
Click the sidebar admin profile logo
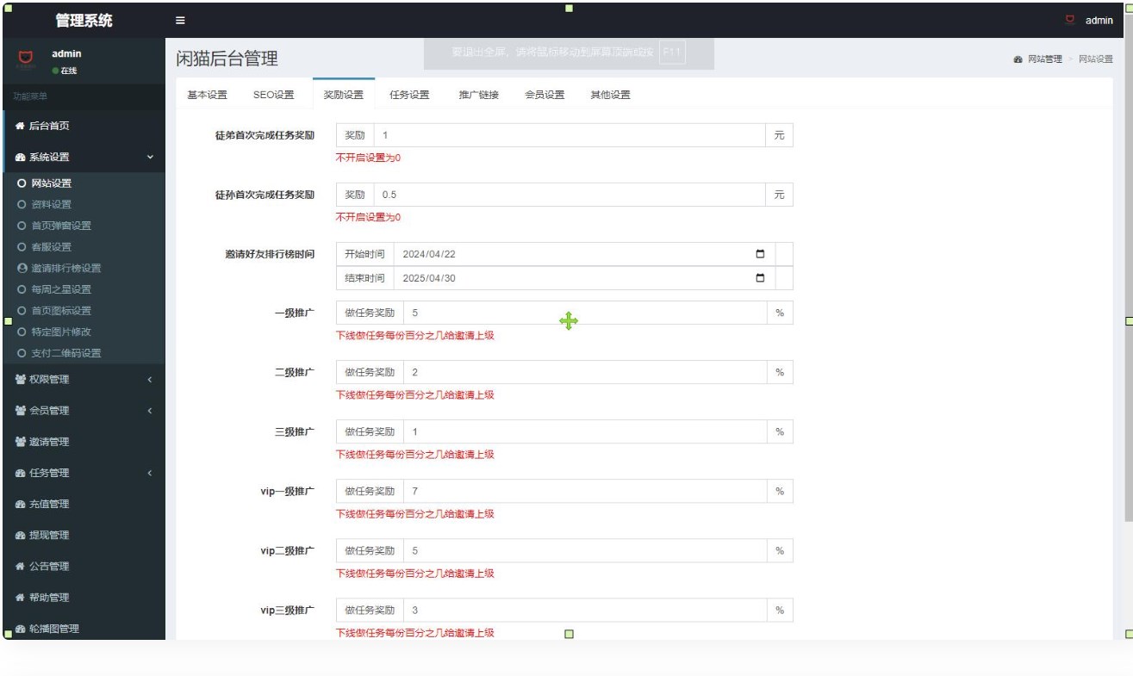[x=26, y=59]
